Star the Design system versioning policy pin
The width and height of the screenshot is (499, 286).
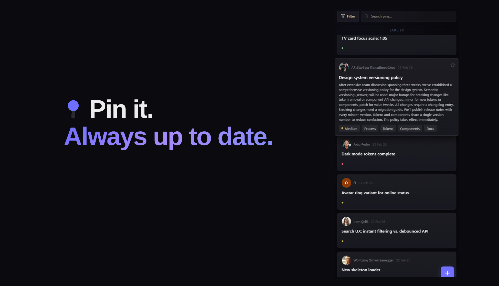coord(453,65)
